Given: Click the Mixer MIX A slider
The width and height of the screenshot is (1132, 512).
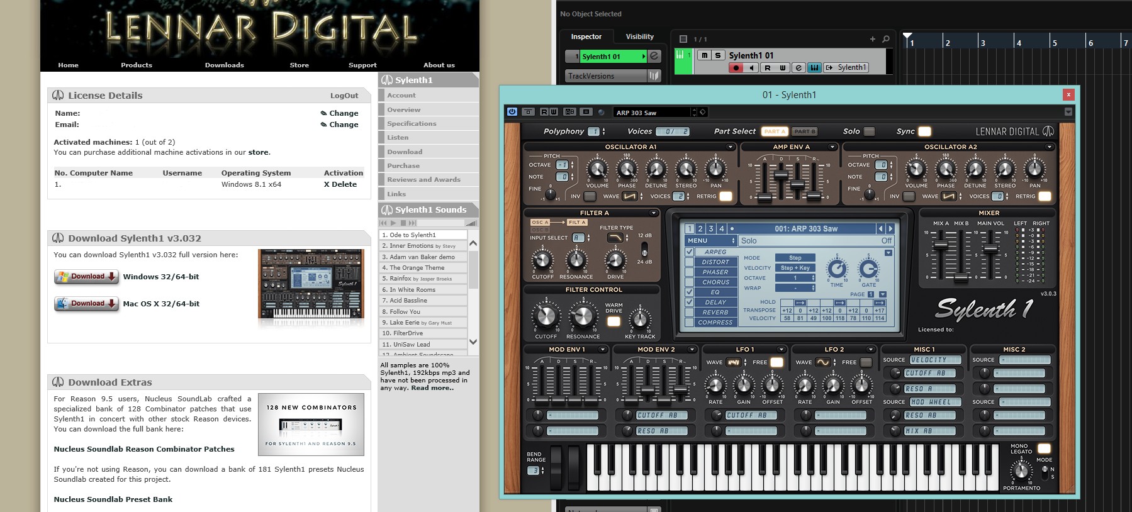Looking at the screenshot, I should [939, 245].
